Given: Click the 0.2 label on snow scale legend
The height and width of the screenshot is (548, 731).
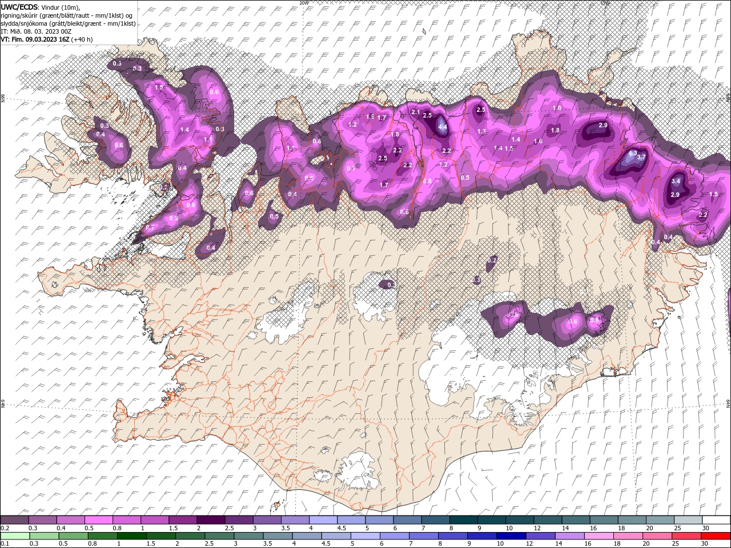Looking at the screenshot, I should coord(4,528).
